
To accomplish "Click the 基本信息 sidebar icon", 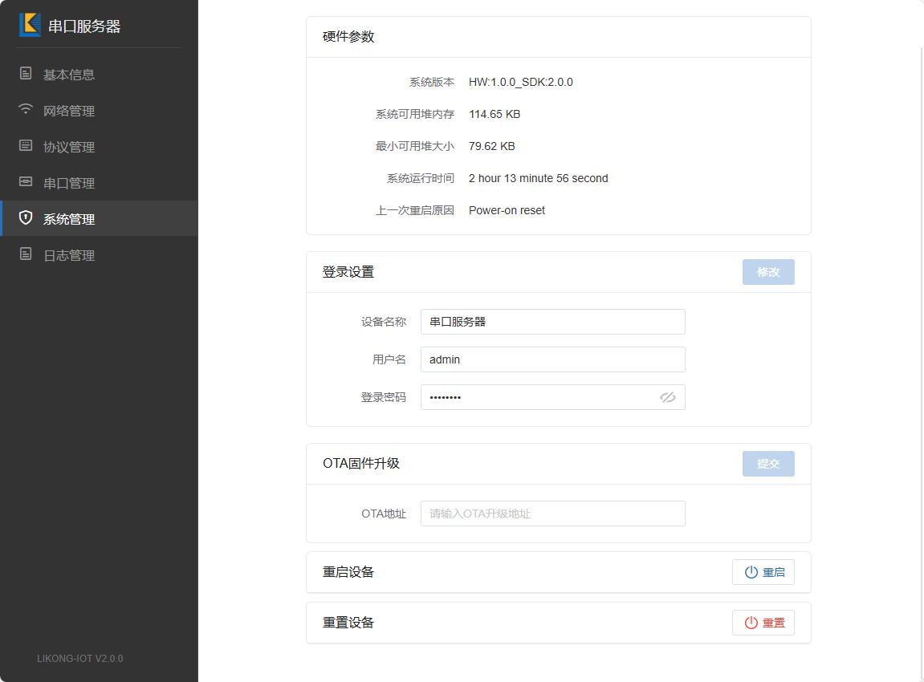I will 26,74.
